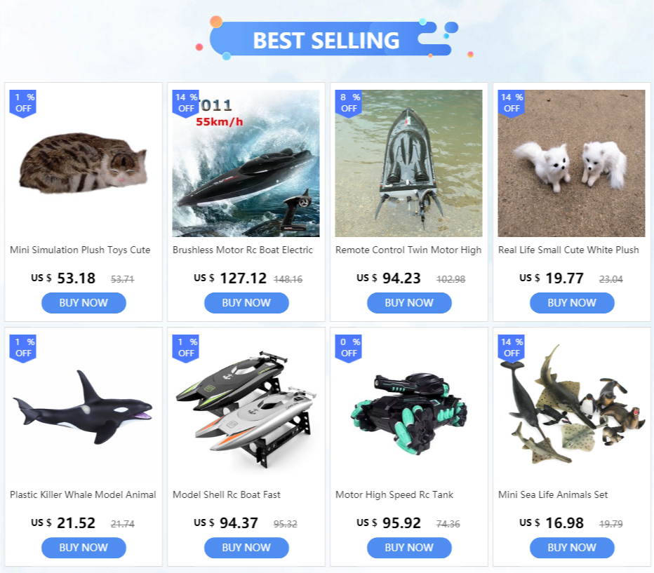Click BUY NOW under Remote Control Twin Motor
Screen dimensions: 654x573
pos(409,303)
